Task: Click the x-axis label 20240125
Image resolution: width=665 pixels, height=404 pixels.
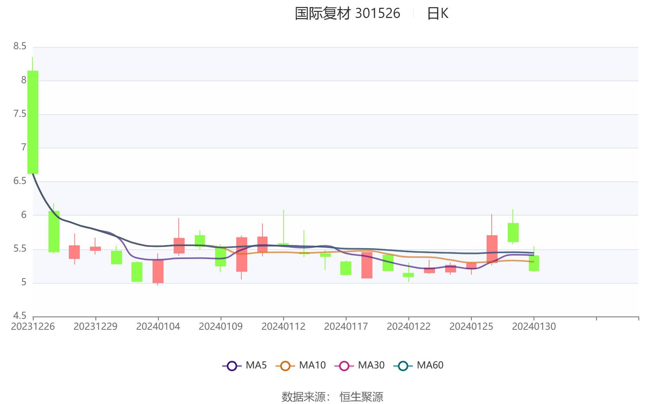Action: (471, 327)
